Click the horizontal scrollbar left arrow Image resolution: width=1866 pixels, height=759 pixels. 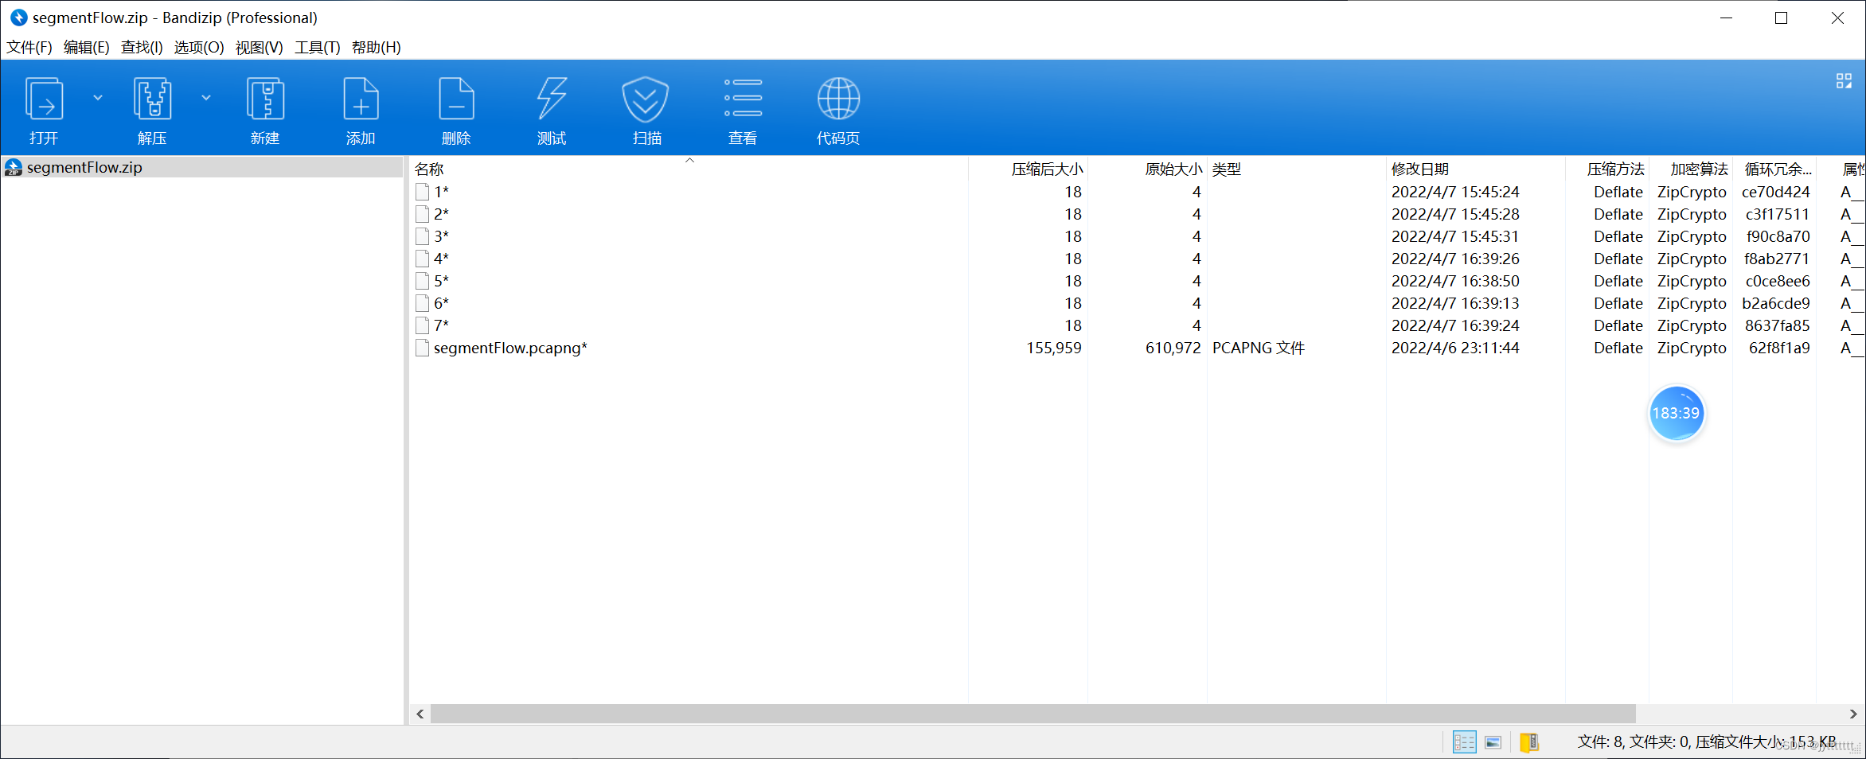click(x=420, y=714)
